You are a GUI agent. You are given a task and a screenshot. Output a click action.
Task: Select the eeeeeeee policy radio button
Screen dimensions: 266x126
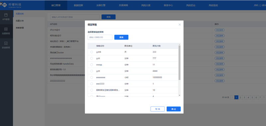tap(92, 77)
